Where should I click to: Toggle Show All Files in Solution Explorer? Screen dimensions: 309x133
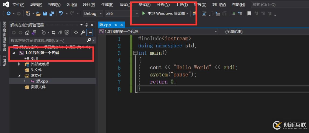[67, 33]
